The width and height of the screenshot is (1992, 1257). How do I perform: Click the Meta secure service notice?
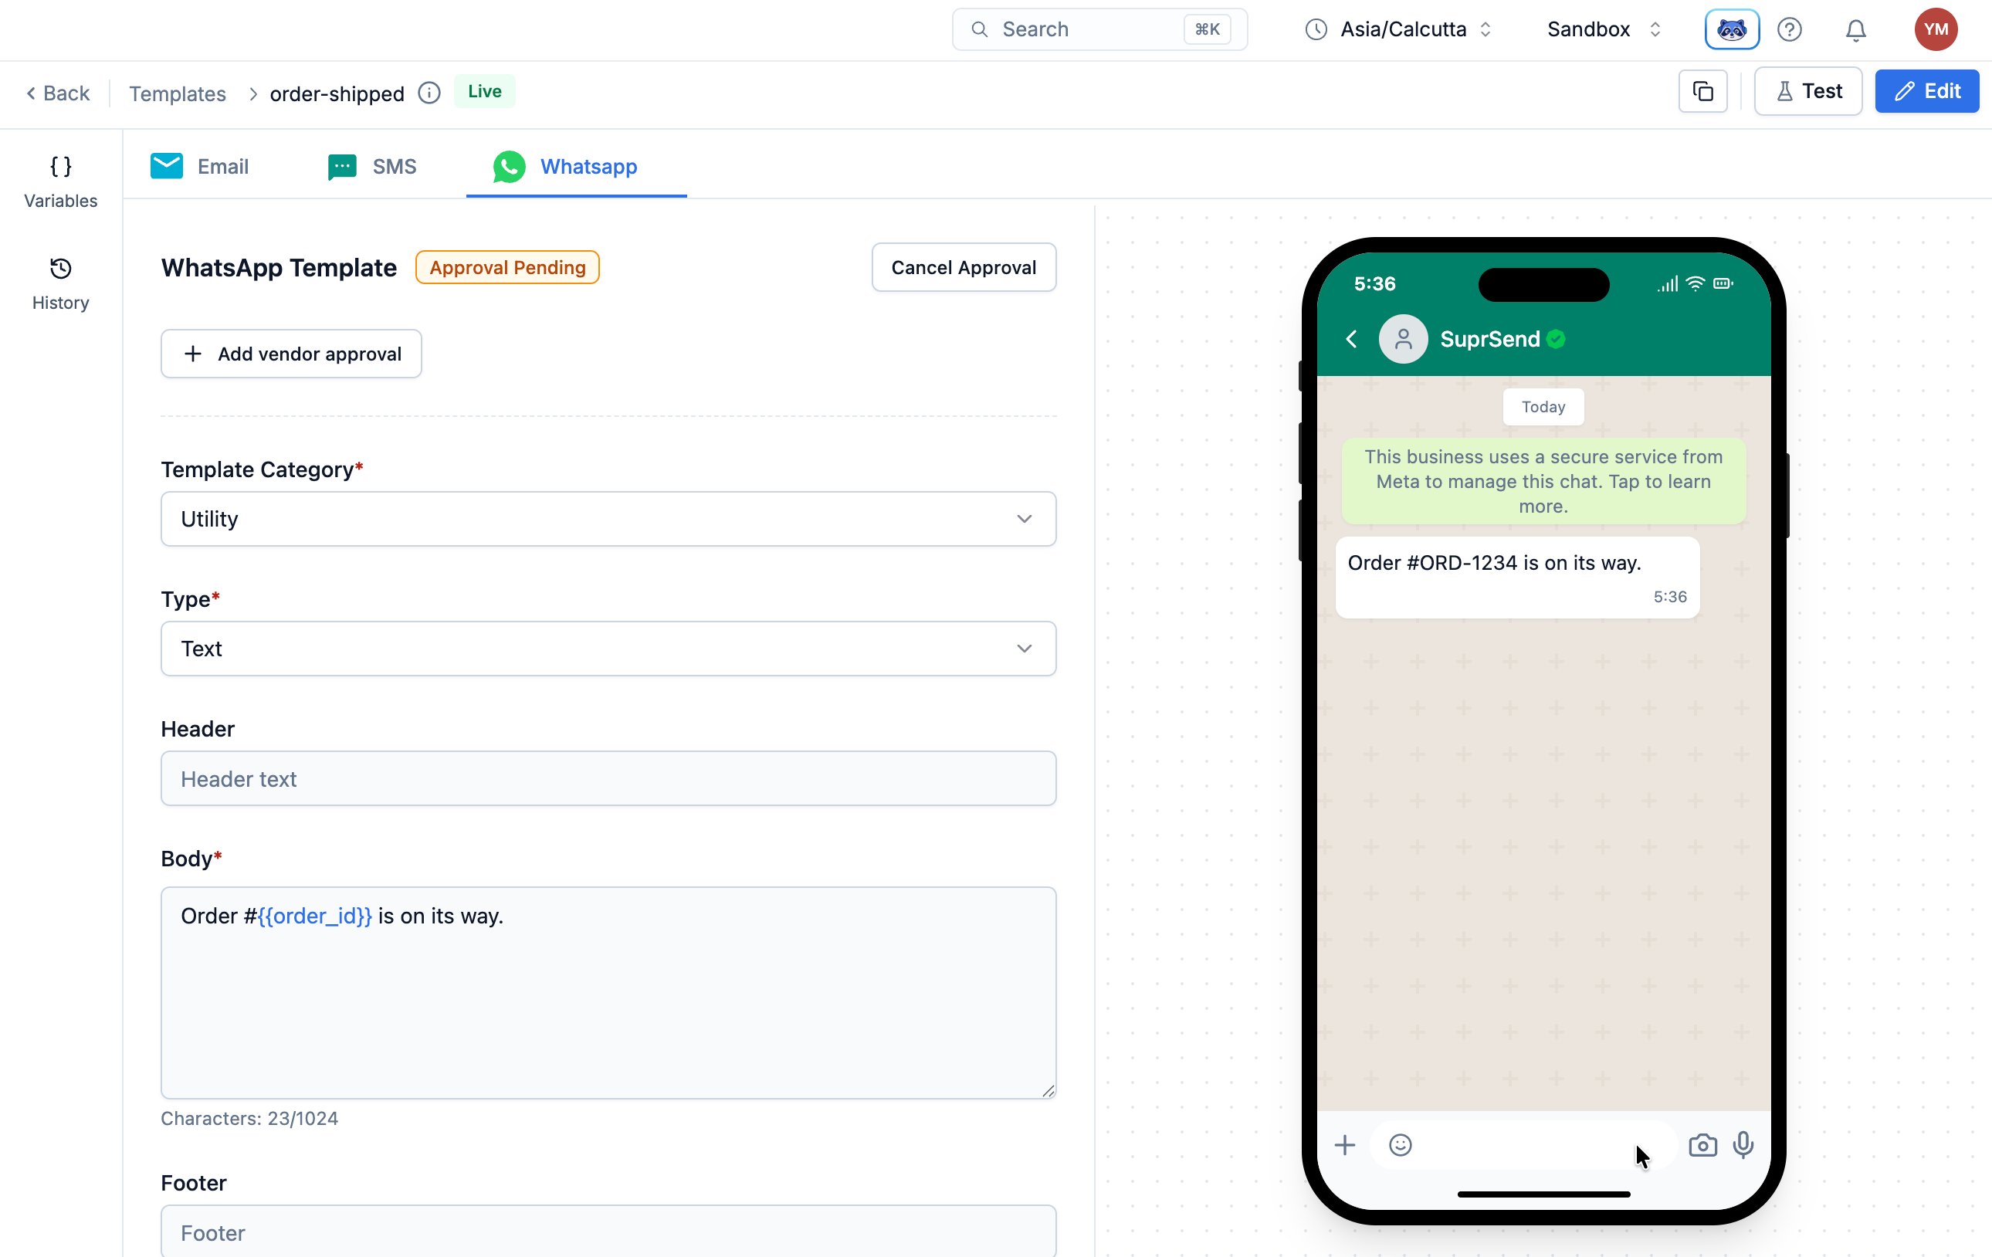(x=1543, y=482)
